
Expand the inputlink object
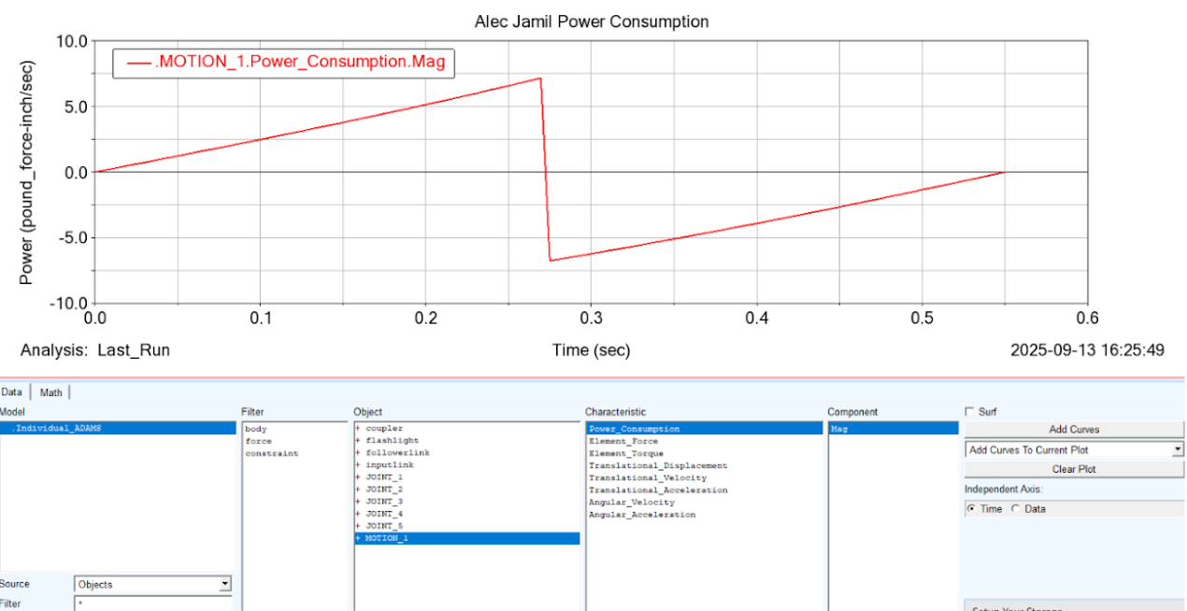358,465
